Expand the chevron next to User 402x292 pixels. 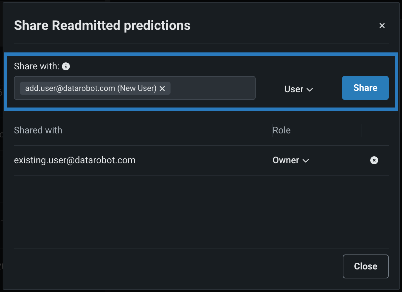310,90
